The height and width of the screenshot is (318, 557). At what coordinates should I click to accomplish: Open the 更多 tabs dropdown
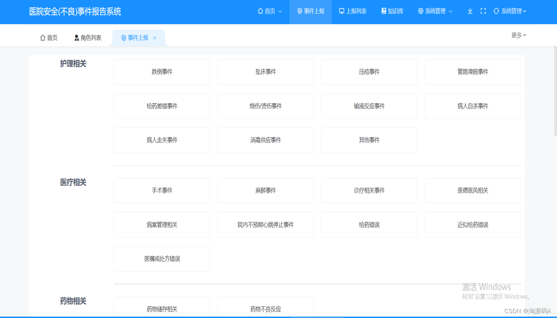(519, 35)
